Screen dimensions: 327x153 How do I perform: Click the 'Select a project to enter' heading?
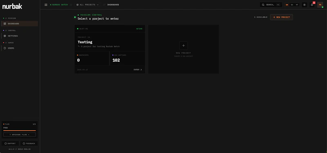(98, 19)
